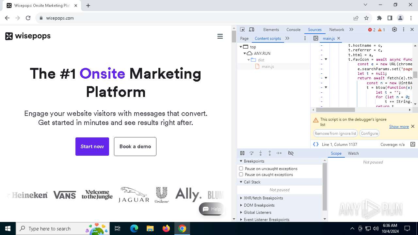Expand Global Listeners section
The image size is (418, 235).
(x=241, y=212)
